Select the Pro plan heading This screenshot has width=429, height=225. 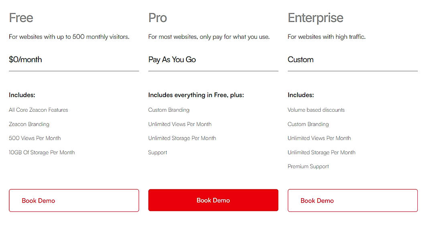click(x=158, y=18)
